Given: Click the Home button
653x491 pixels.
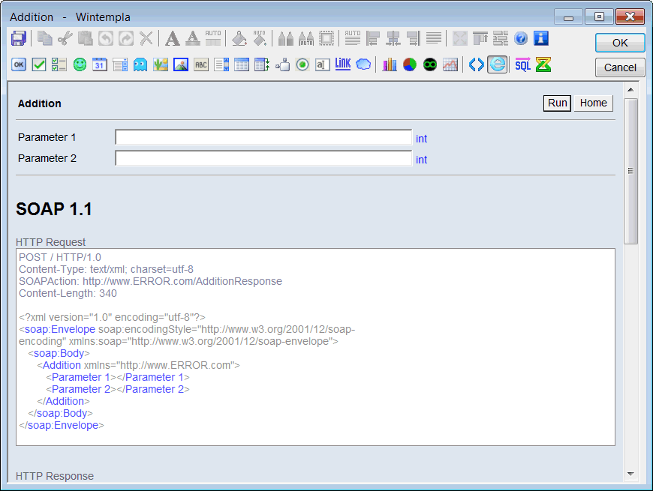Looking at the screenshot, I should pos(594,103).
